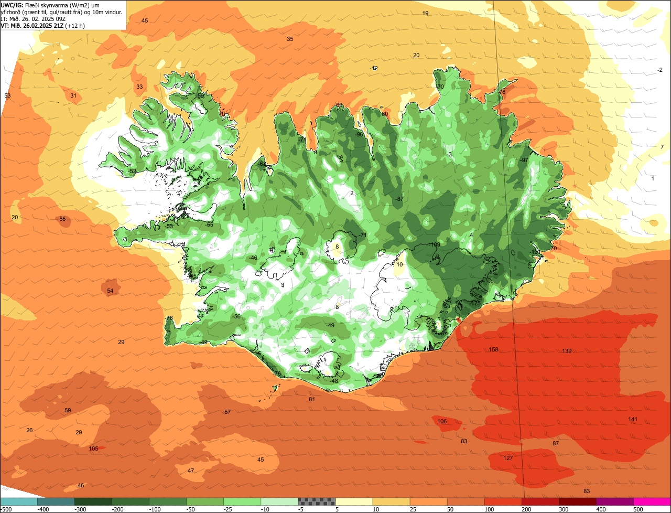The image size is (671, 513).
Task: Click the red legend swatch between 100 and 200
Action: (503, 501)
